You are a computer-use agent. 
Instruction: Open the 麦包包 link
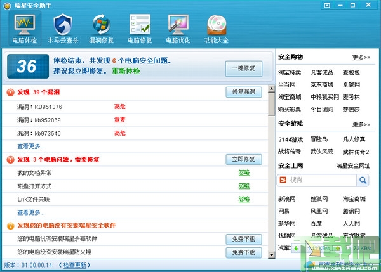[x=351, y=72]
